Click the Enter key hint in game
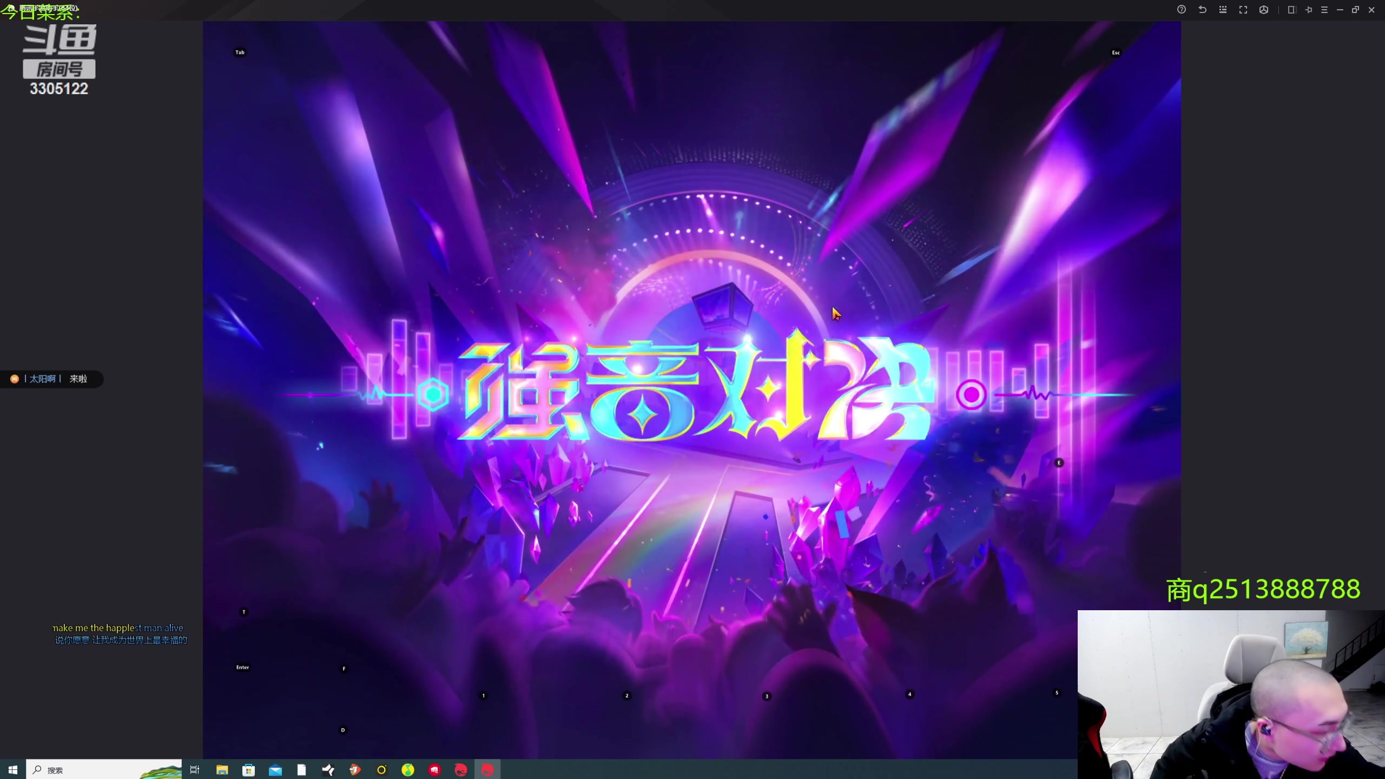Screen dimensions: 1385x779 242,667
